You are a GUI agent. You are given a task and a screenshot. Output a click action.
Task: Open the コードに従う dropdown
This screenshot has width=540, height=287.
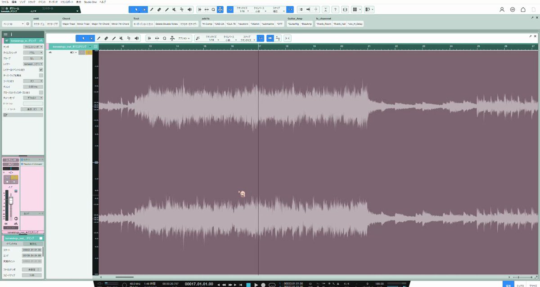point(33,81)
